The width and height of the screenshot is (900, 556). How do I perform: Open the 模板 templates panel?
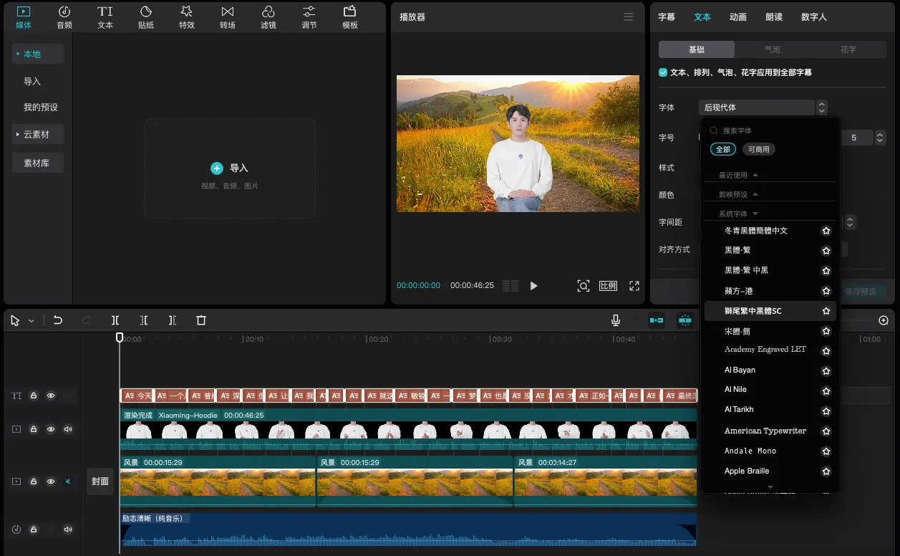coord(350,17)
